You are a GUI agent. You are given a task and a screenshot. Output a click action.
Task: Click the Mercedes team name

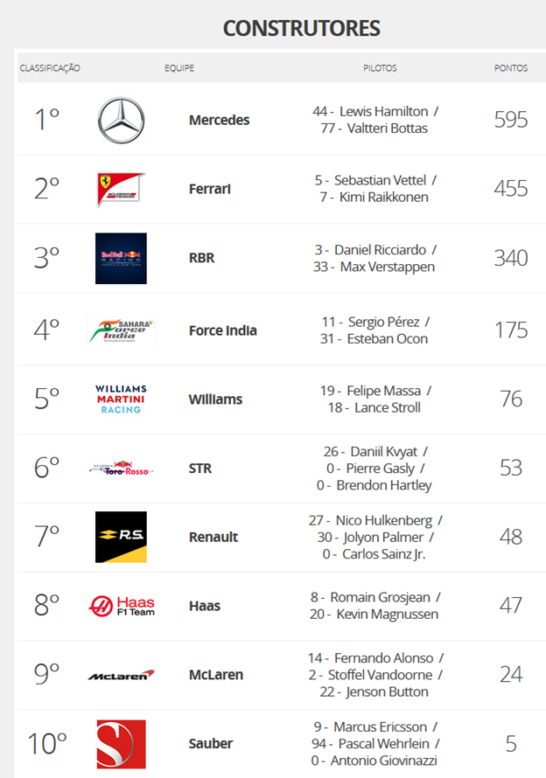(x=219, y=120)
